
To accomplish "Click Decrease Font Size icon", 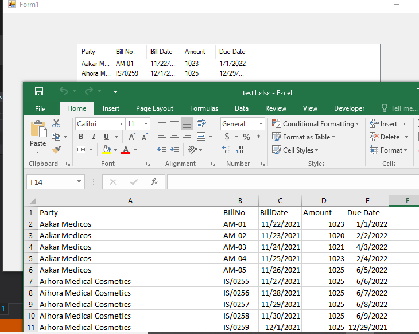I will [145, 137].
